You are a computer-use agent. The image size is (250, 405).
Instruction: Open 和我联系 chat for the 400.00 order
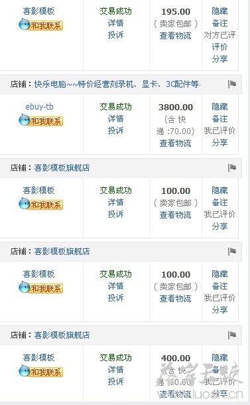[40, 371]
